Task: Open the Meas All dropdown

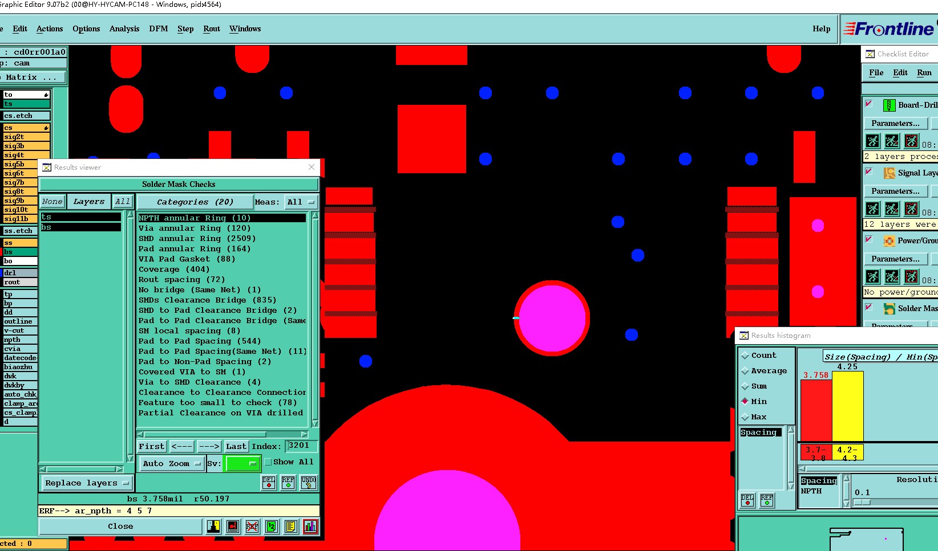Action: click(x=301, y=202)
